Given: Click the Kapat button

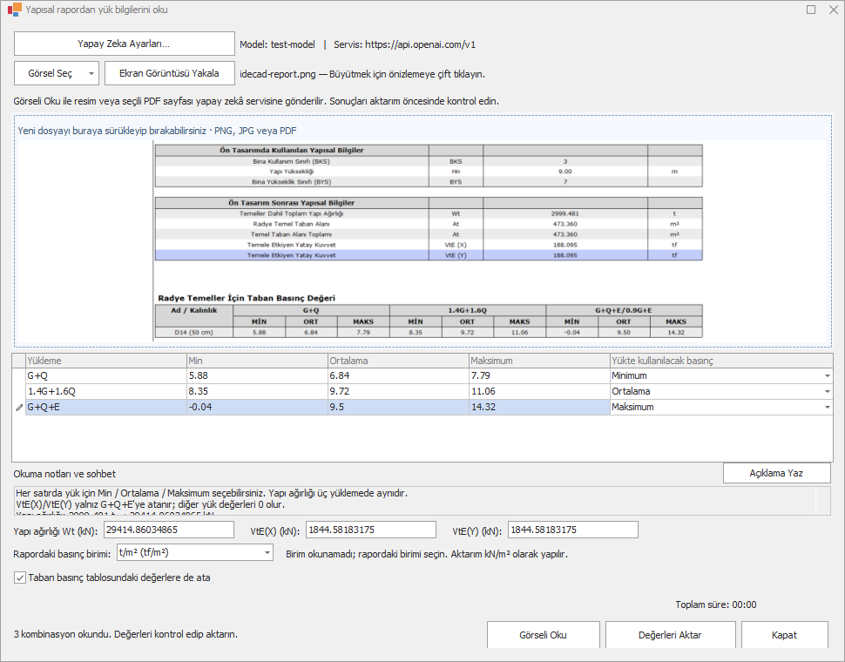Looking at the screenshot, I should tap(784, 635).
